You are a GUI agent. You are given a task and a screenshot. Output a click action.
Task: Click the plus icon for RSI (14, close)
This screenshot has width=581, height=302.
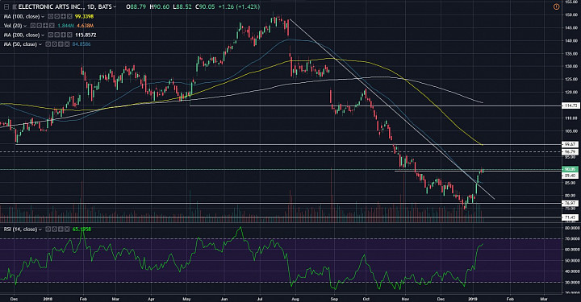click(x=61, y=230)
